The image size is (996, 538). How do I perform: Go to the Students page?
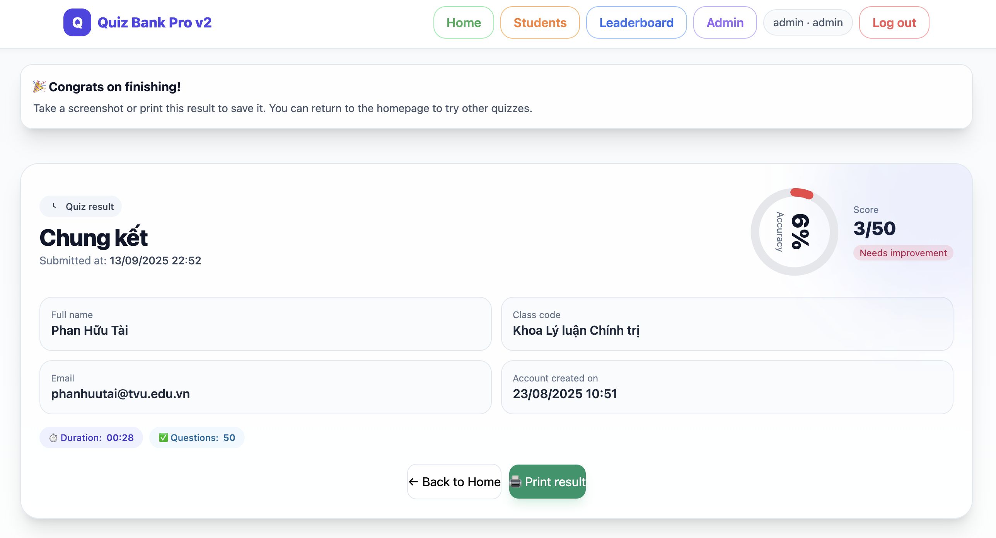coord(540,22)
